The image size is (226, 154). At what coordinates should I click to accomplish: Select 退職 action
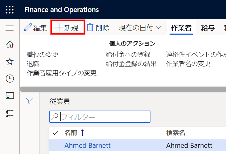tap(33, 64)
